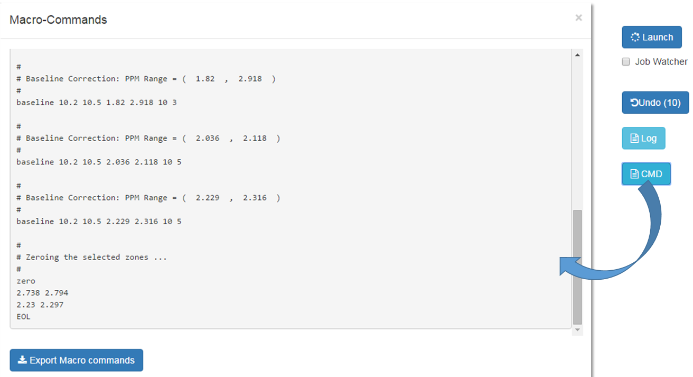The image size is (693, 377).
Task: Open the Log via its file icon
Action: [x=635, y=139]
